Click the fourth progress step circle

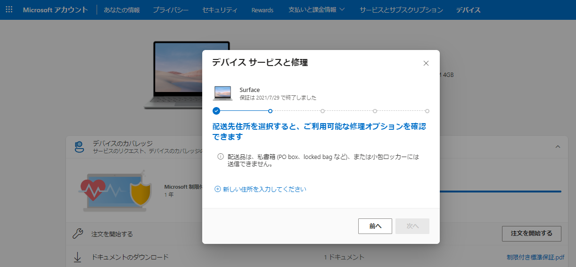tap(375, 111)
